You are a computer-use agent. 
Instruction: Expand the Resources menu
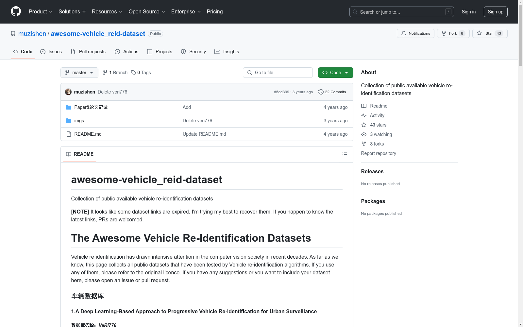(107, 11)
